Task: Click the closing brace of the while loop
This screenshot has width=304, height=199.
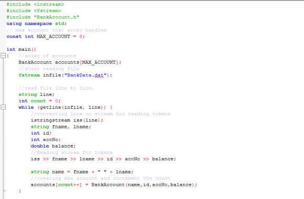Action: click(20, 191)
